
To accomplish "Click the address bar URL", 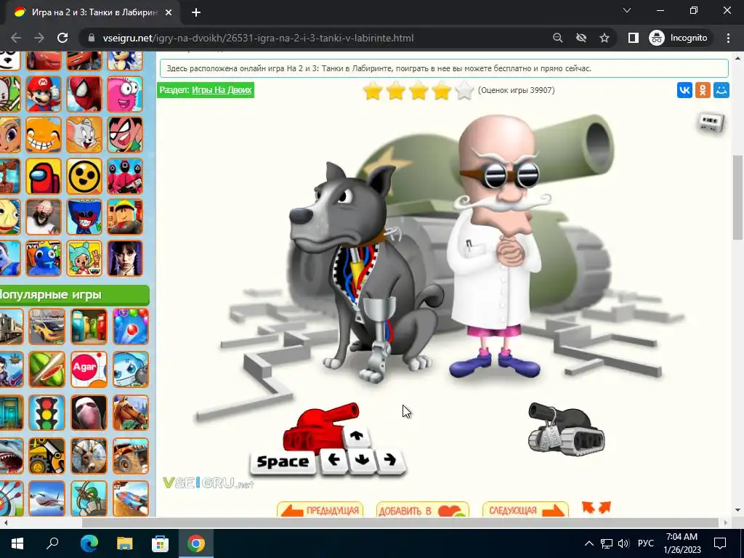I will [258, 38].
